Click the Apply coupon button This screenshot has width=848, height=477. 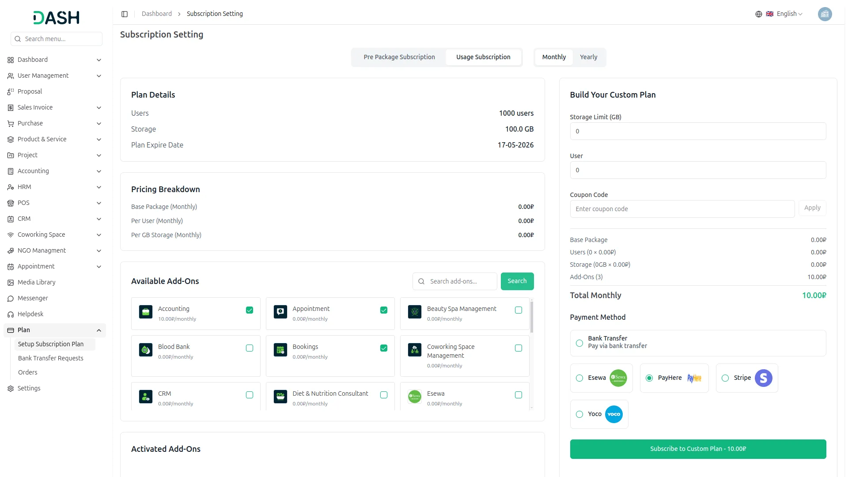point(812,208)
